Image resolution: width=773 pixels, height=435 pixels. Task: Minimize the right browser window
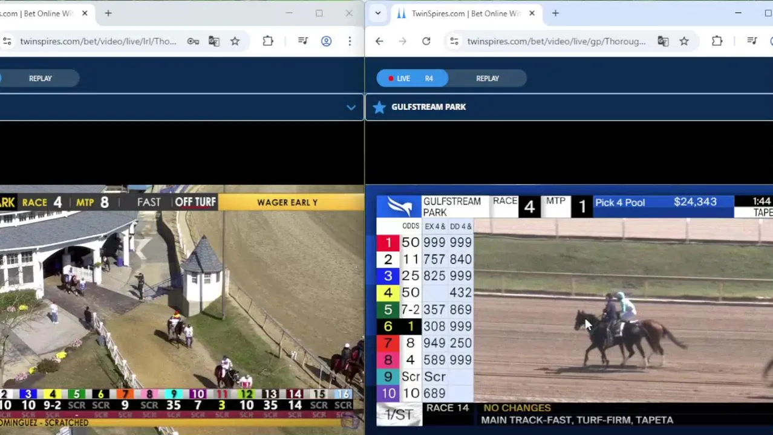(739, 13)
